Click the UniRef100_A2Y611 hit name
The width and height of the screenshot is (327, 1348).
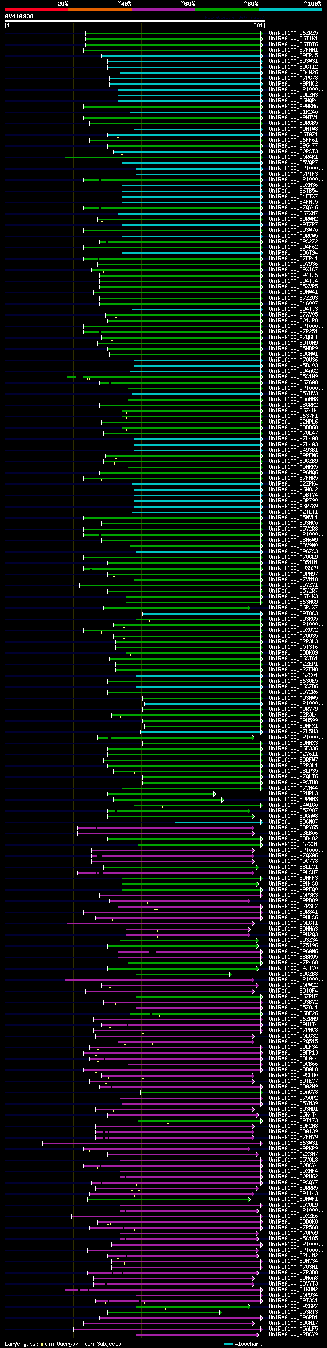pos(293,754)
